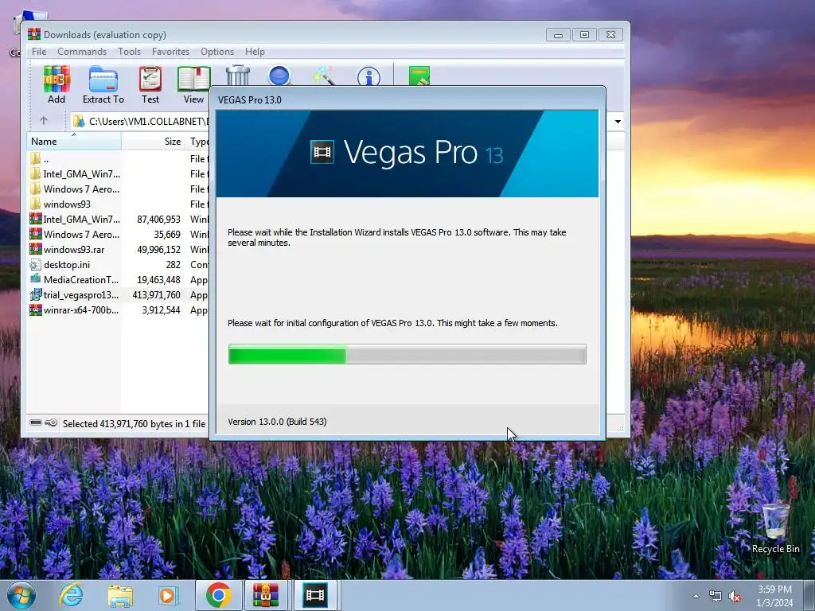Restore the WinRAR Downloads window size
The height and width of the screenshot is (611, 815).
584,35
